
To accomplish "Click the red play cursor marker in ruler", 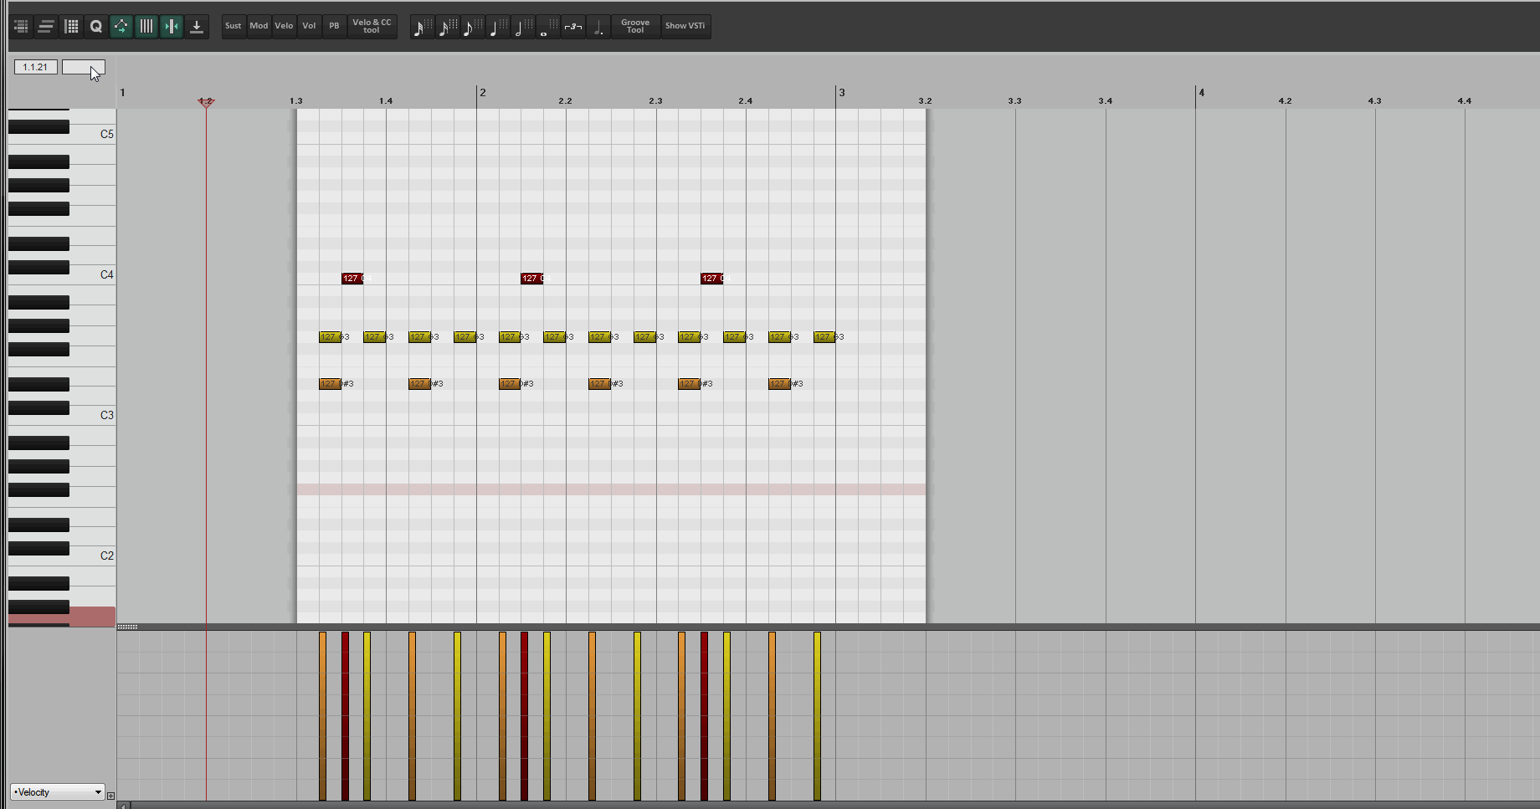I will [x=206, y=102].
